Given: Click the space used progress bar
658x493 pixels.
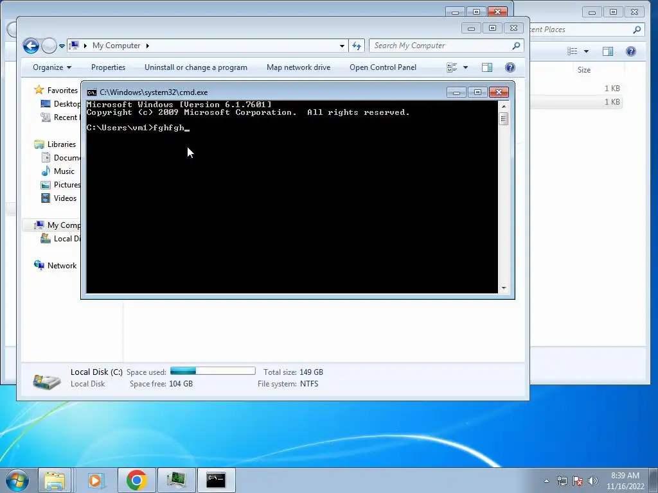Looking at the screenshot, I should (213, 371).
